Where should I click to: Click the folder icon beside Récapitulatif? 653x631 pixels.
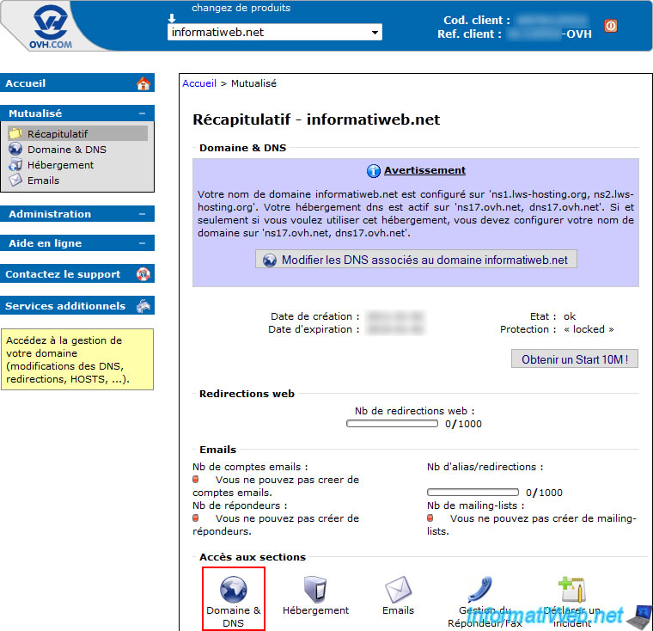click(15, 133)
